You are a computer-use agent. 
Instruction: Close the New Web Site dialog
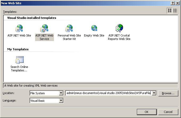(x=177, y=3)
